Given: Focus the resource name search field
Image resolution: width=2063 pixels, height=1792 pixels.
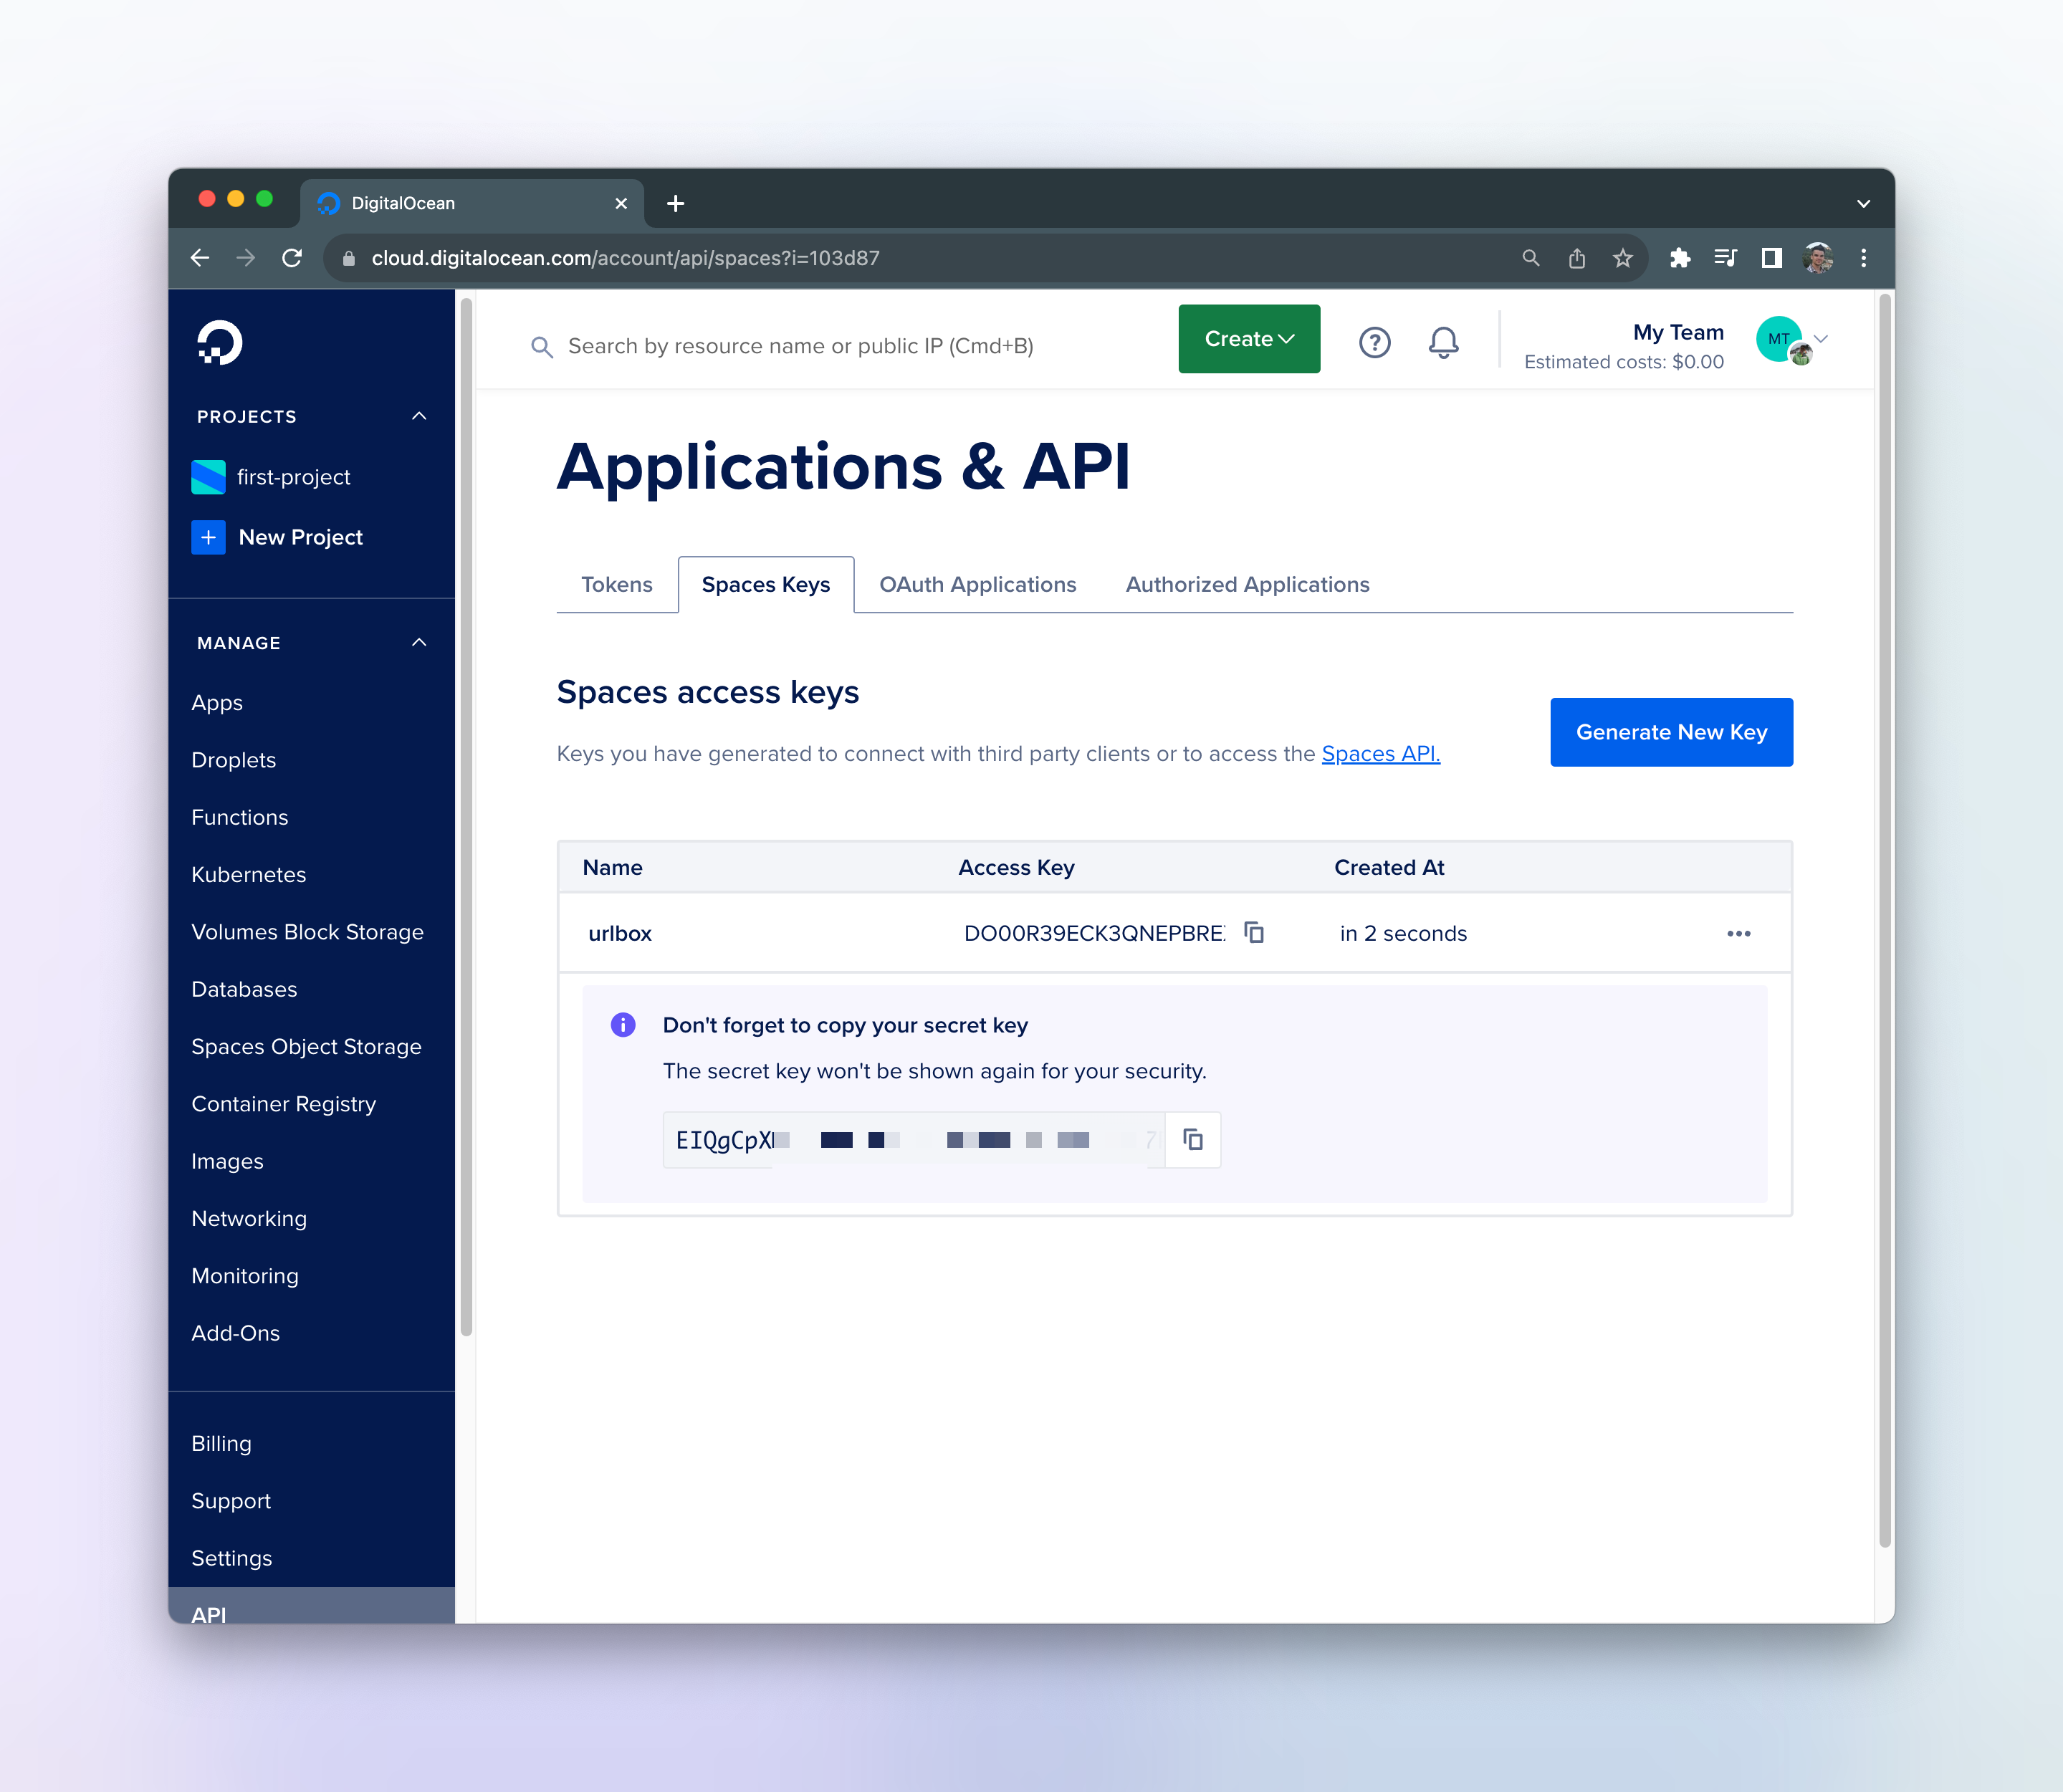Looking at the screenshot, I should [x=800, y=346].
